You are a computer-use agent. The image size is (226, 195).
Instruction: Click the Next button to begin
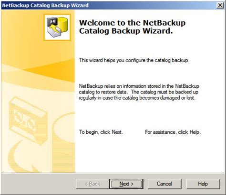tap(126, 184)
